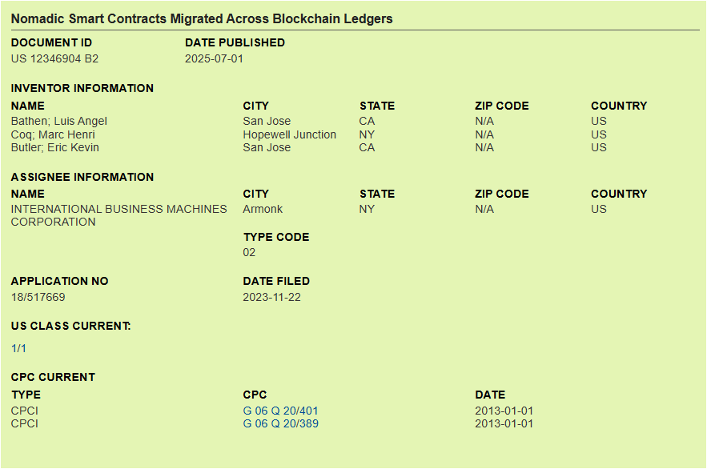This screenshot has height=469, width=707.
Task: Click application number 18/517669
Action: pos(38,298)
